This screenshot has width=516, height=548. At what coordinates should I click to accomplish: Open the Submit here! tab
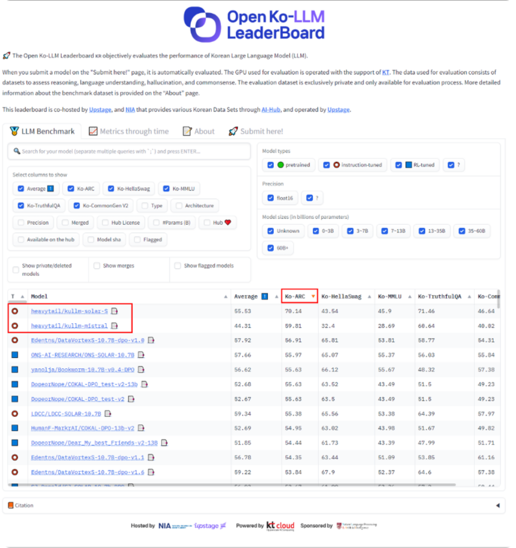pos(256,131)
